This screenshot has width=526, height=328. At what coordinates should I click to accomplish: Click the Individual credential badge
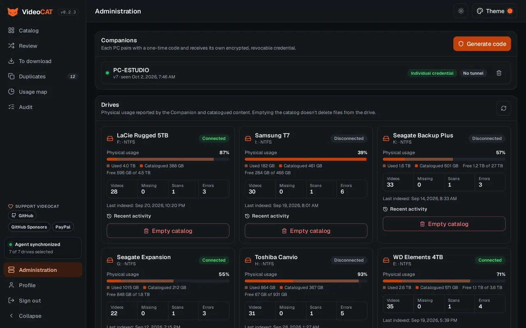point(432,73)
